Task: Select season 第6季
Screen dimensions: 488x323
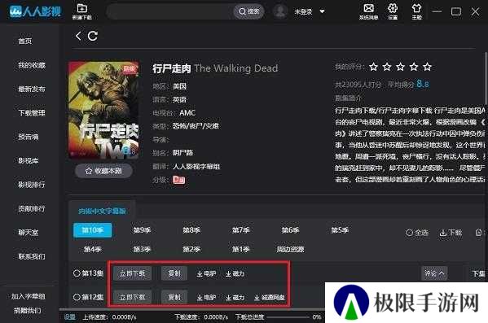Action: tap(290, 230)
